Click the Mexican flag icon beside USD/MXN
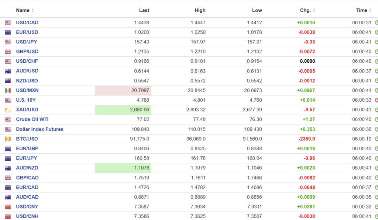The height and width of the screenshot is (220, 378). pyautogui.click(x=8, y=90)
